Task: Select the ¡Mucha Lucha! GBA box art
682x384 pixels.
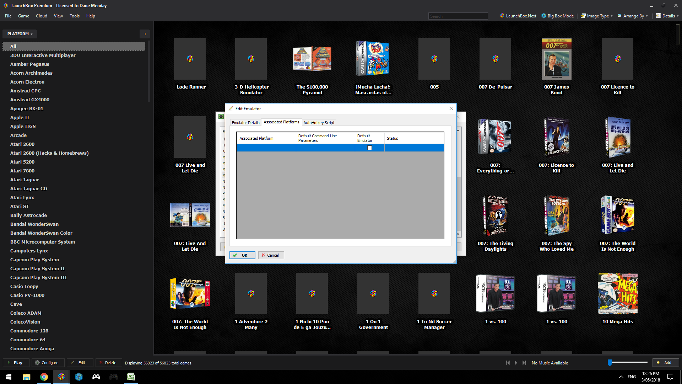Action: tap(373, 58)
